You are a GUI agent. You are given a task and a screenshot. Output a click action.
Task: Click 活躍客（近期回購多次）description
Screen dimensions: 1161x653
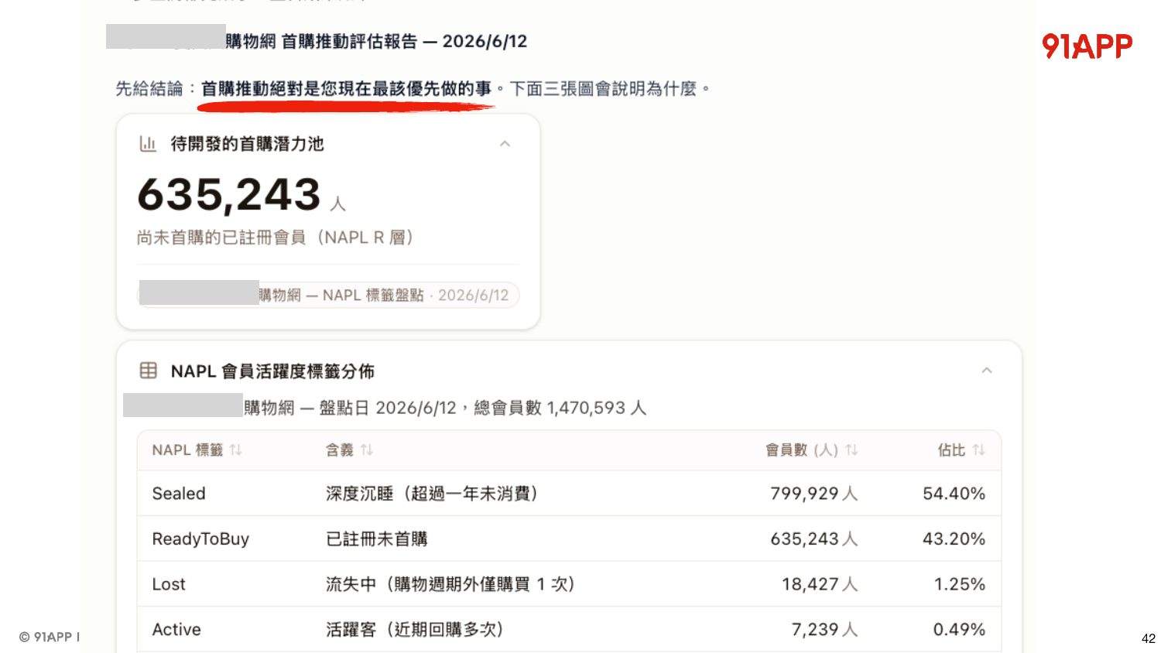[x=415, y=630]
